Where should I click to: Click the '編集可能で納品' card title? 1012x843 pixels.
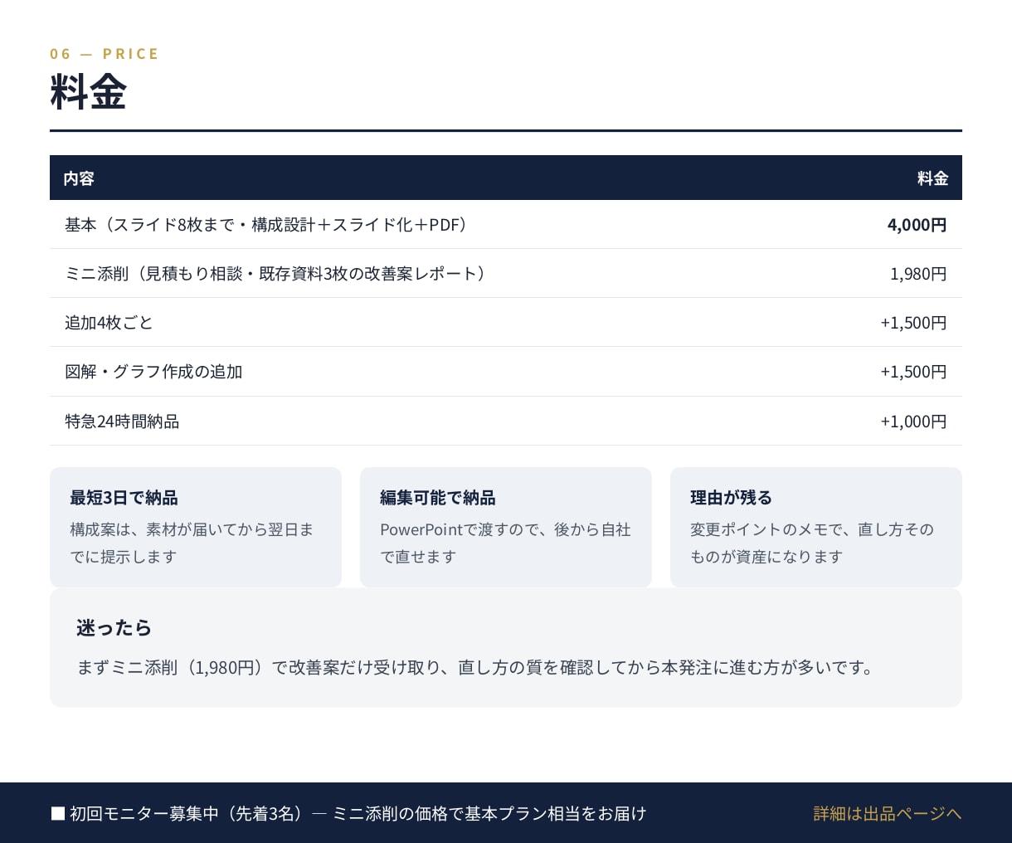tap(437, 498)
